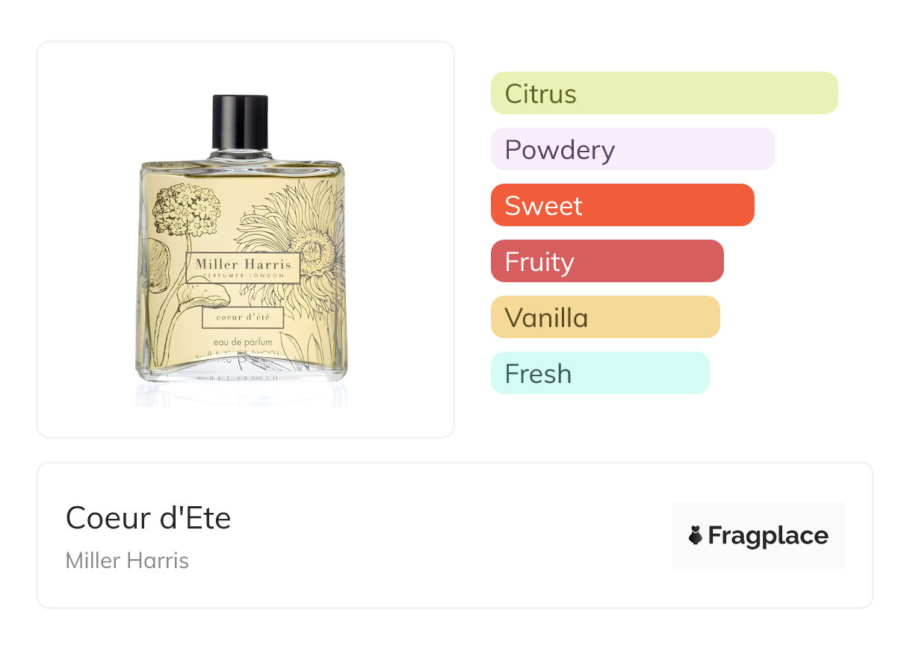Click the Fragplace bottle logo icon
Viewport: 910px width, 645px height.
[x=696, y=535]
